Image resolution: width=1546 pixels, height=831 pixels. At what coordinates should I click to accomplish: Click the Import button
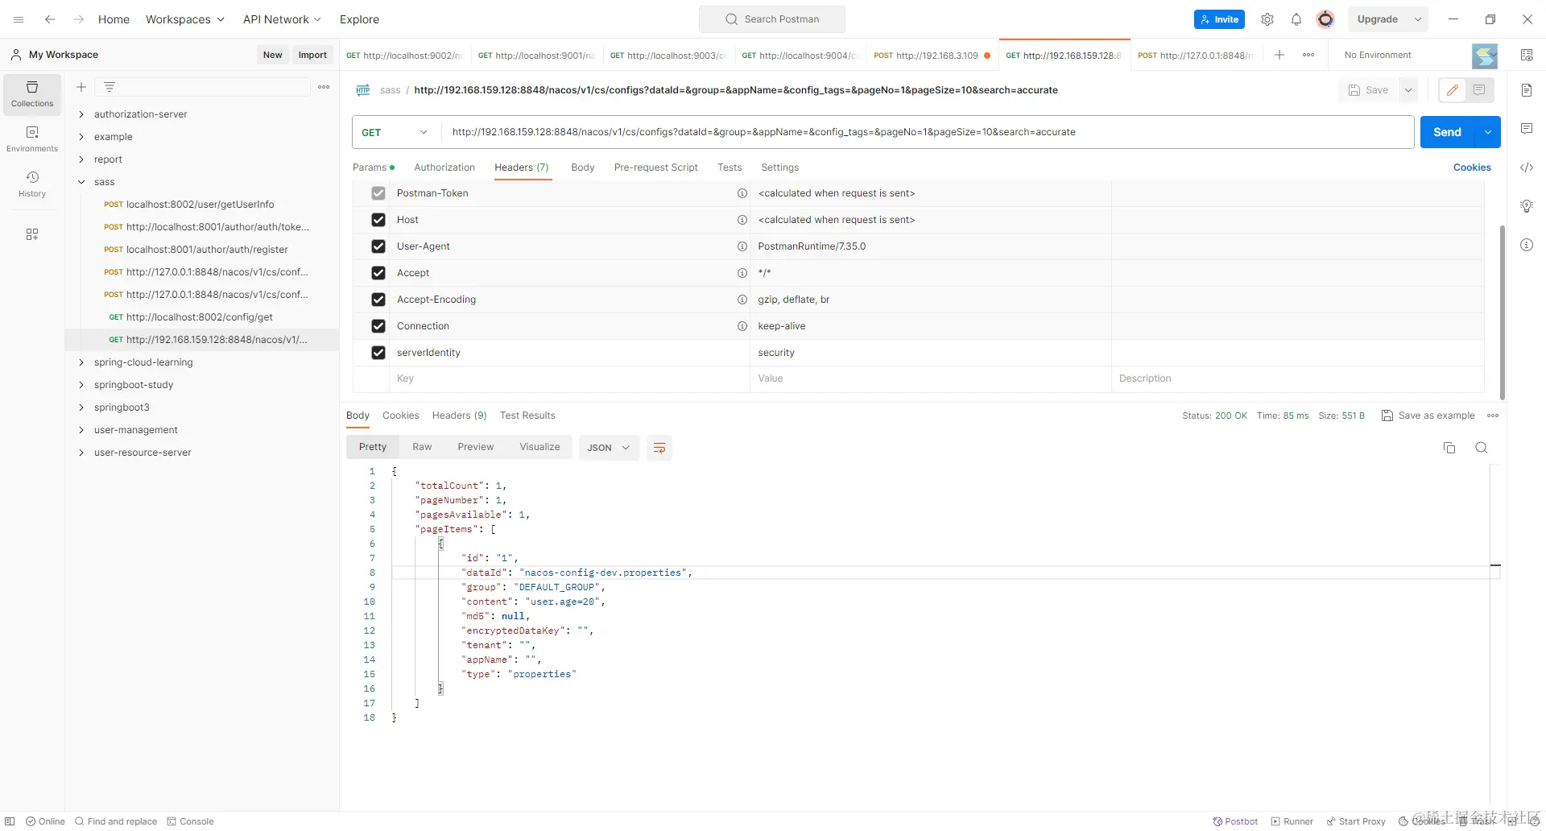click(312, 55)
